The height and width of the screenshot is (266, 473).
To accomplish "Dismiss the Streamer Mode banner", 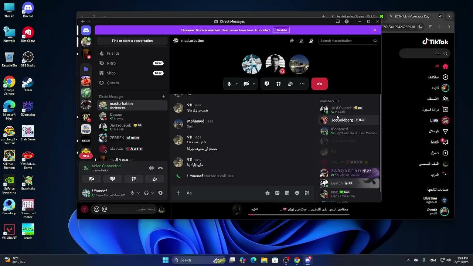I will coord(375,30).
